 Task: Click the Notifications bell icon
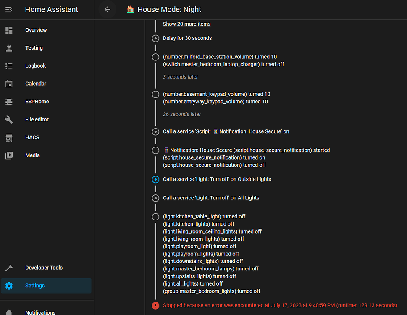click(x=9, y=312)
